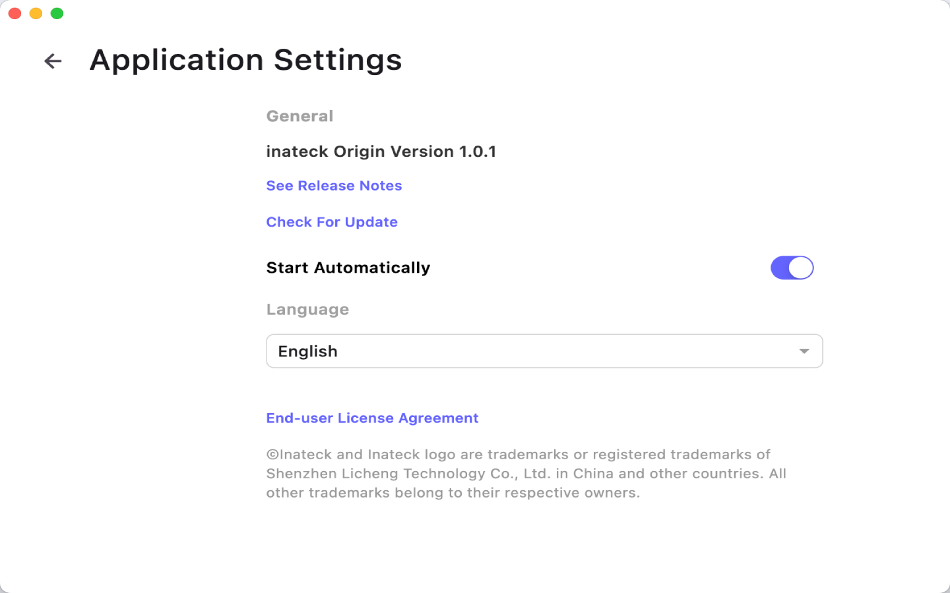Open the Language dropdown showing English
The height and width of the screenshot is (593, 950).
coord(544,351)
